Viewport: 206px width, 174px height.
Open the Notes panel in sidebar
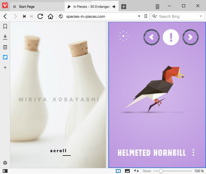(x=5, y=47)
